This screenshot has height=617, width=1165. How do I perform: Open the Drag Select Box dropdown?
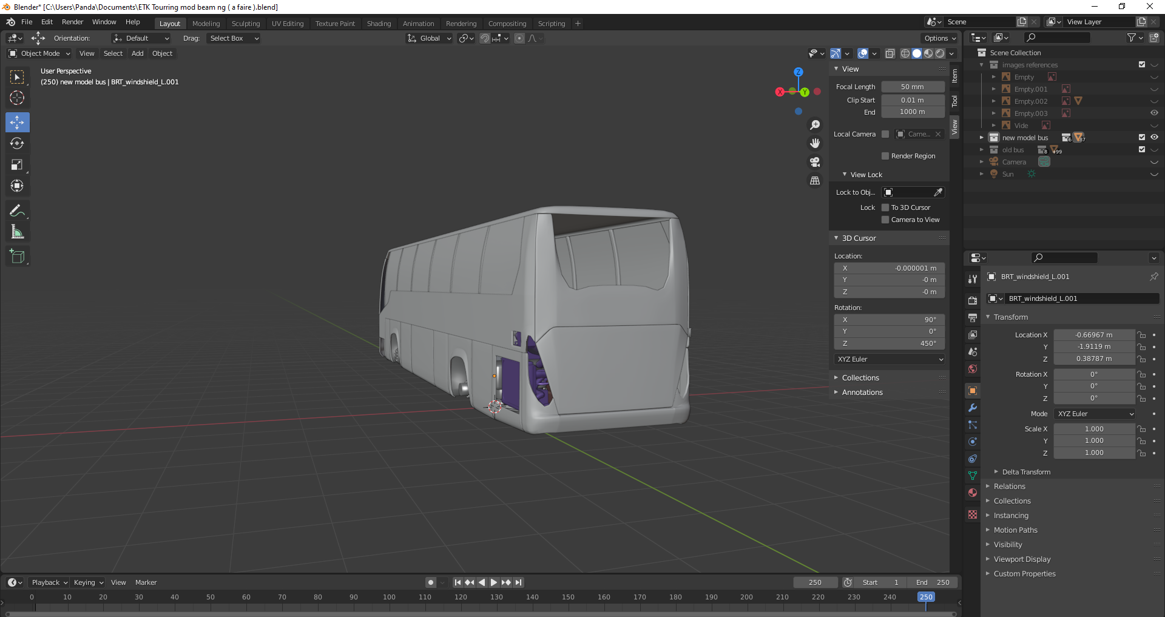(x=233, y=38)
